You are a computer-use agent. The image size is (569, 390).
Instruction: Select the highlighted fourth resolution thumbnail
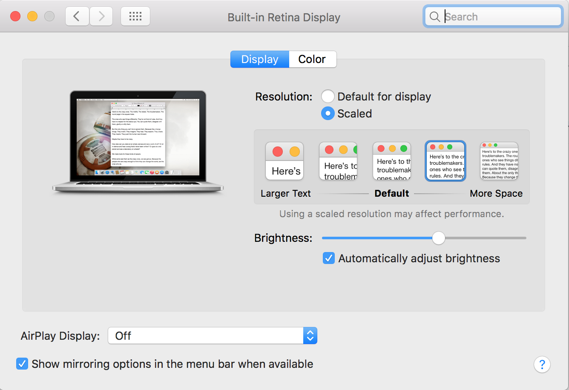[445, 161]
